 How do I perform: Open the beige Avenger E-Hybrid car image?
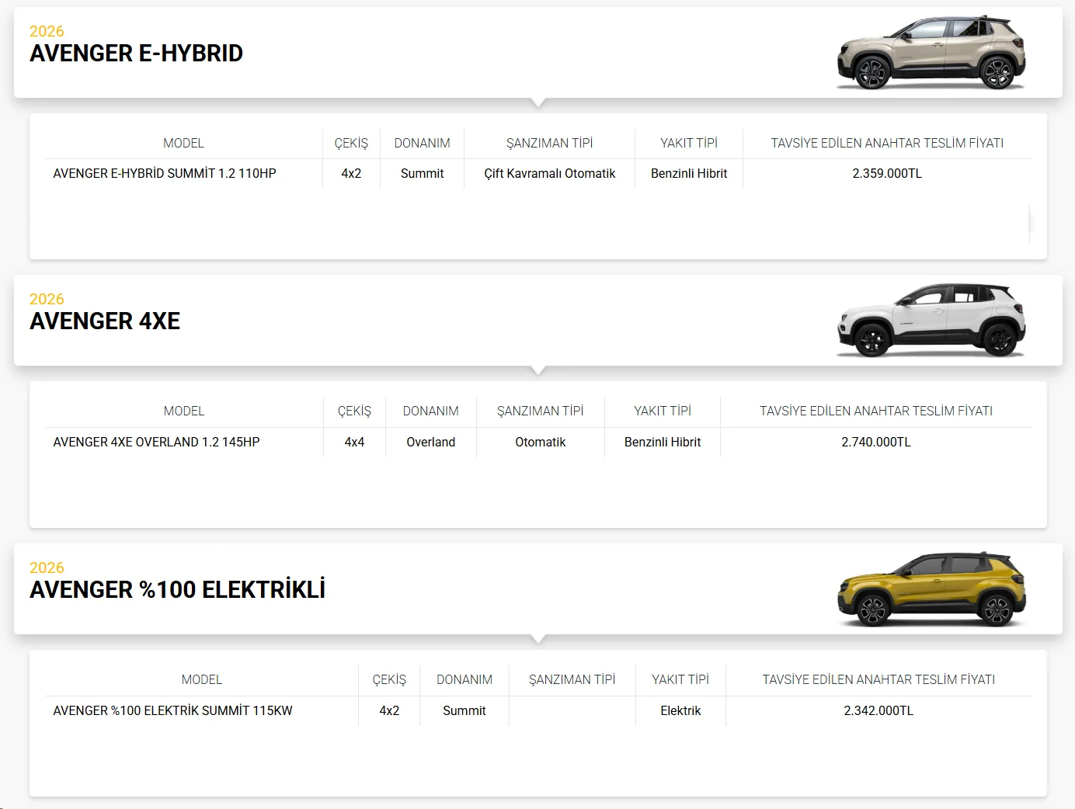point(931,53)
